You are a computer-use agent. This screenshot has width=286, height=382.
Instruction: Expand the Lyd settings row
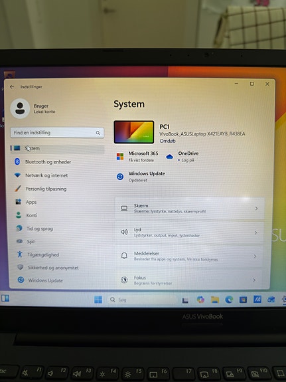[x=189, y=233]
